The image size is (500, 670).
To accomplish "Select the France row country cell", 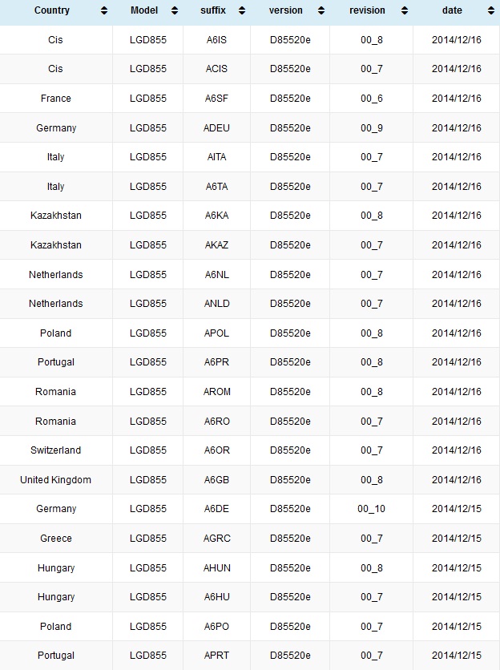I will coord(56,99).
